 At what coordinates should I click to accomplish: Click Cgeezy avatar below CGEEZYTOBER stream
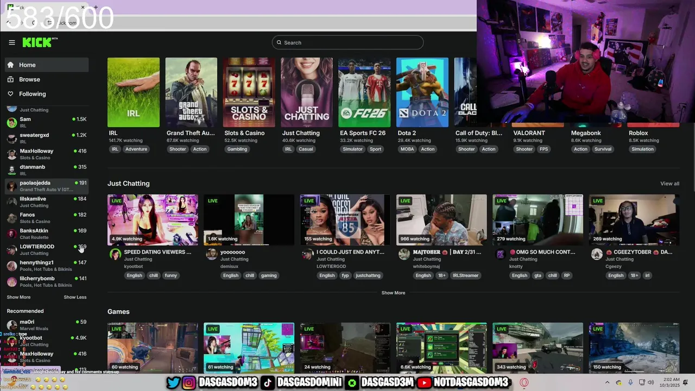[597, 254]
